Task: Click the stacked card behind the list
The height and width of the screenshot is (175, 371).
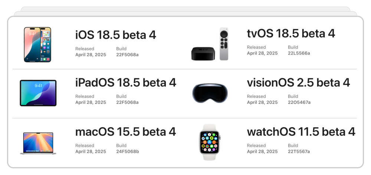Action: tap(185, 13)
